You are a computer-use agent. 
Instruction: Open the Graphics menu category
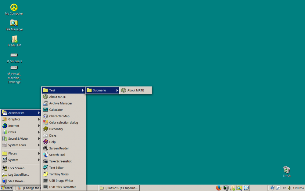(21, 119)
